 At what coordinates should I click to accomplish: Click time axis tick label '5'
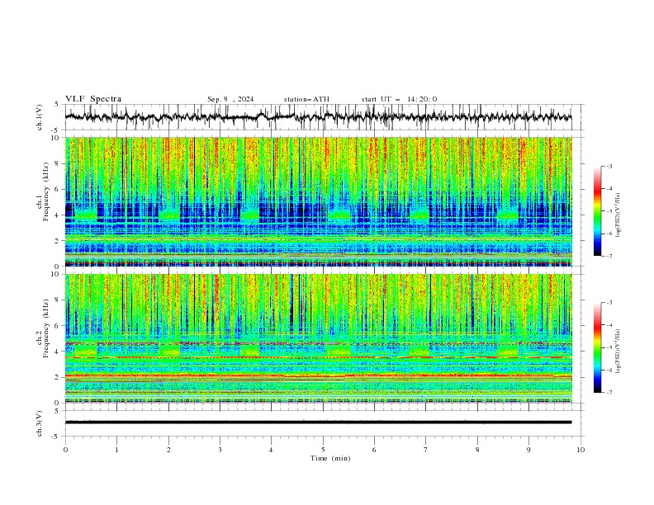[323, 450]
